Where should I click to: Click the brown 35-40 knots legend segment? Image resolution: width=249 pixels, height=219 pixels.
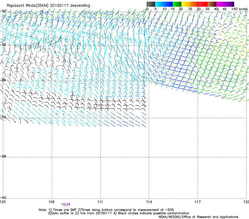coord(212,4)
